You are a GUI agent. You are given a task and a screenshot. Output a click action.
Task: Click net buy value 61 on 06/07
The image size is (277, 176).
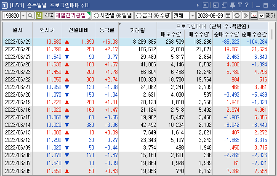pos(236,163)
